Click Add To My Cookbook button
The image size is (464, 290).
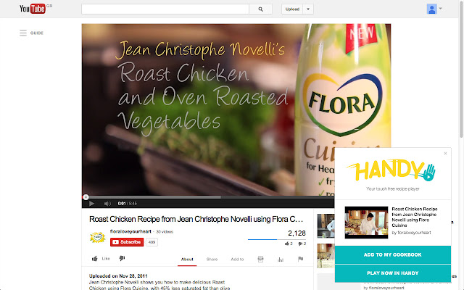[392, 254]
